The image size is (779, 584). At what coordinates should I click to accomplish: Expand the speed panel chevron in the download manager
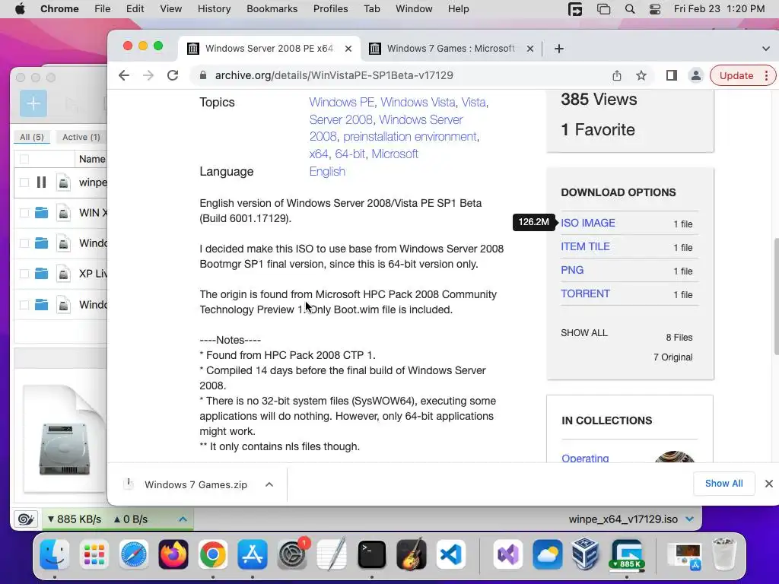tap(183, 519)
